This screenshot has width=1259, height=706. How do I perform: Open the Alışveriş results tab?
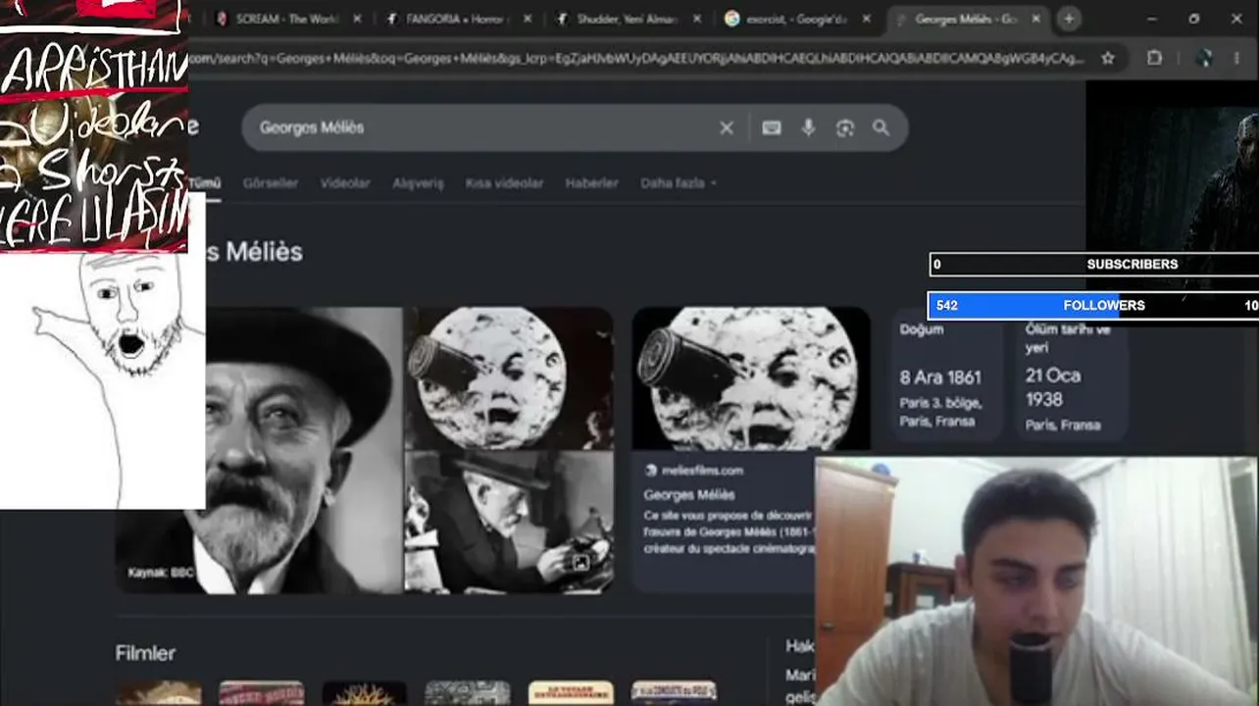tap(418, 183)
